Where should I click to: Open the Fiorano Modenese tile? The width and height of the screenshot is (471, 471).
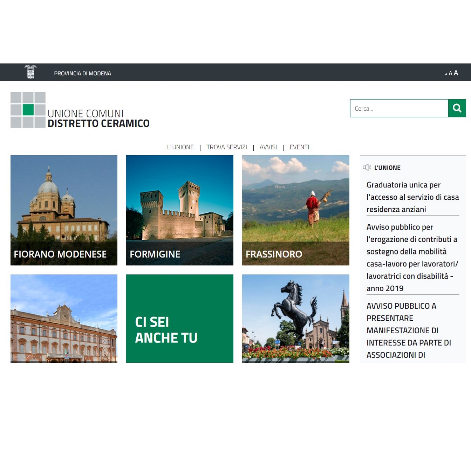point(64,210)
